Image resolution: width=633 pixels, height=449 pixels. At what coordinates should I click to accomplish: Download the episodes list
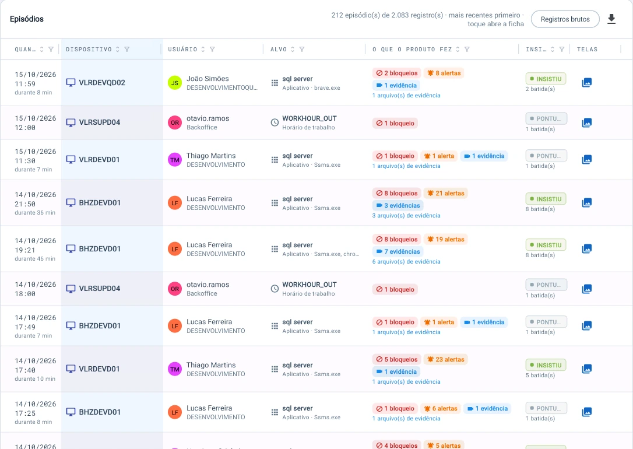(611, 19)
